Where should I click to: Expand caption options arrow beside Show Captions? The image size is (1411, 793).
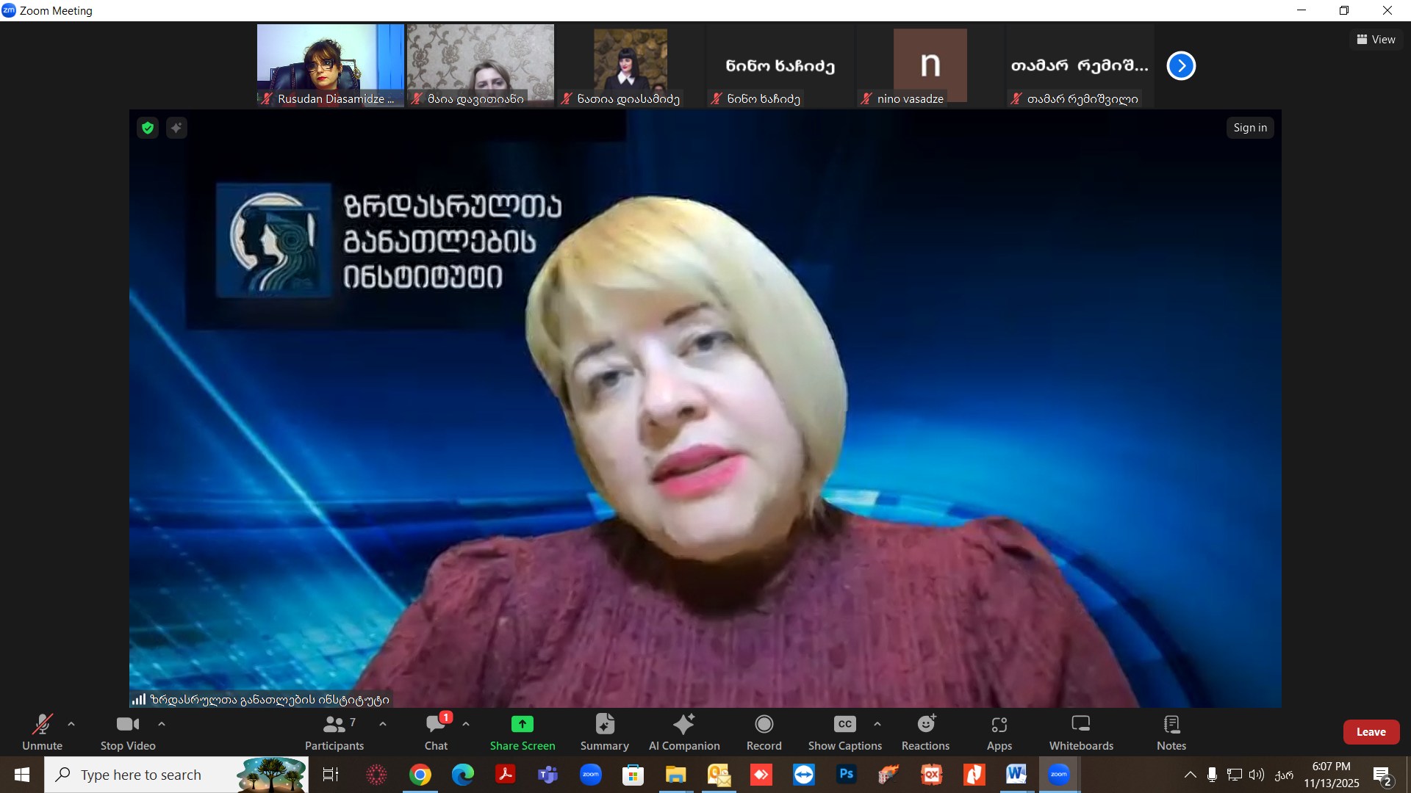point(877,724)
